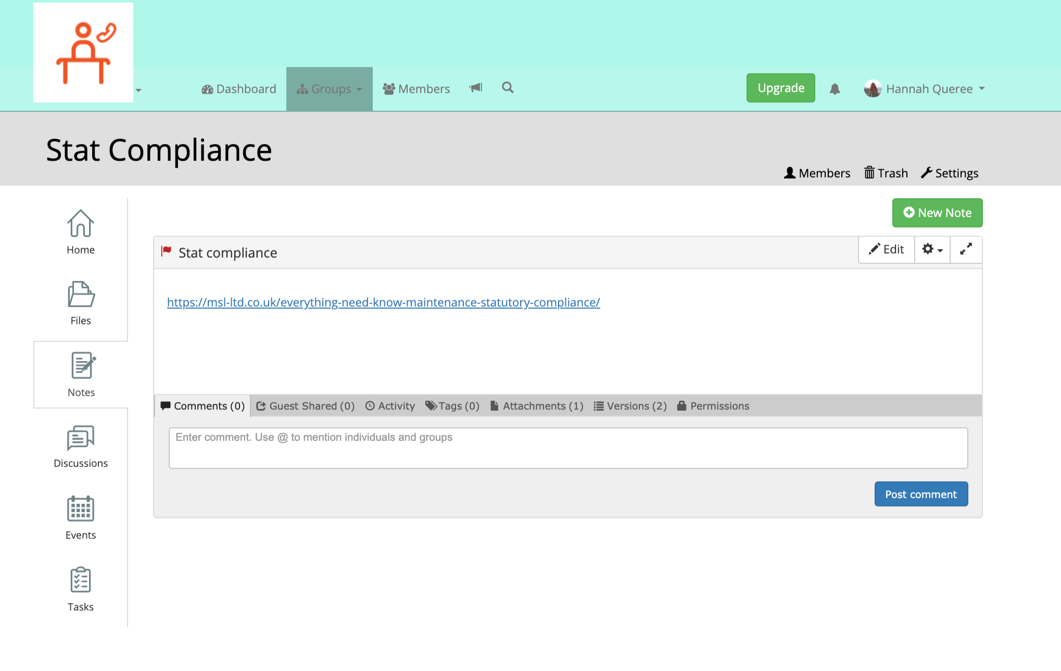1061x671 pixels.
Task: View group Members link under title
Action: click(817, 173)
